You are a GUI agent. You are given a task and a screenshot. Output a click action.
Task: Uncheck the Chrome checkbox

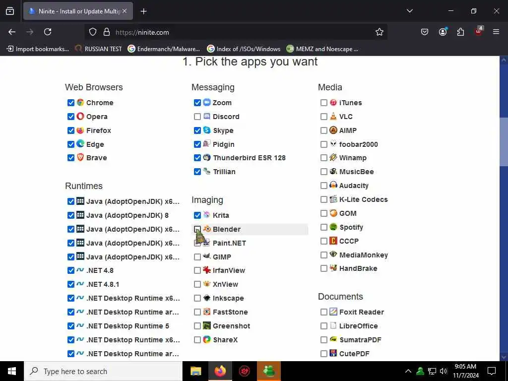tap(71, 103)
